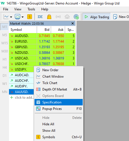Click EURUSD bid price 1.17142
This screenshot has height=141, width=129.
point(44,41)
